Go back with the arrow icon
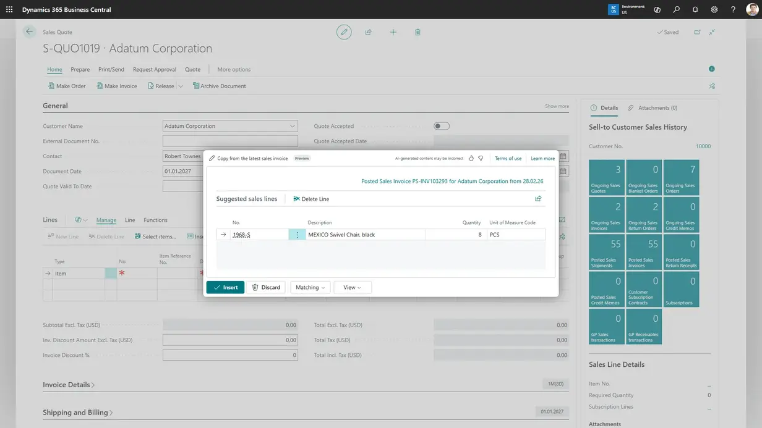Image resolution: width=762 pixels, height=428 pixels. (29, 31)
